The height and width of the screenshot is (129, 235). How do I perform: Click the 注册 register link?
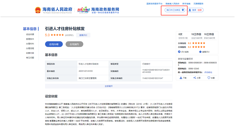pos(199,10)
